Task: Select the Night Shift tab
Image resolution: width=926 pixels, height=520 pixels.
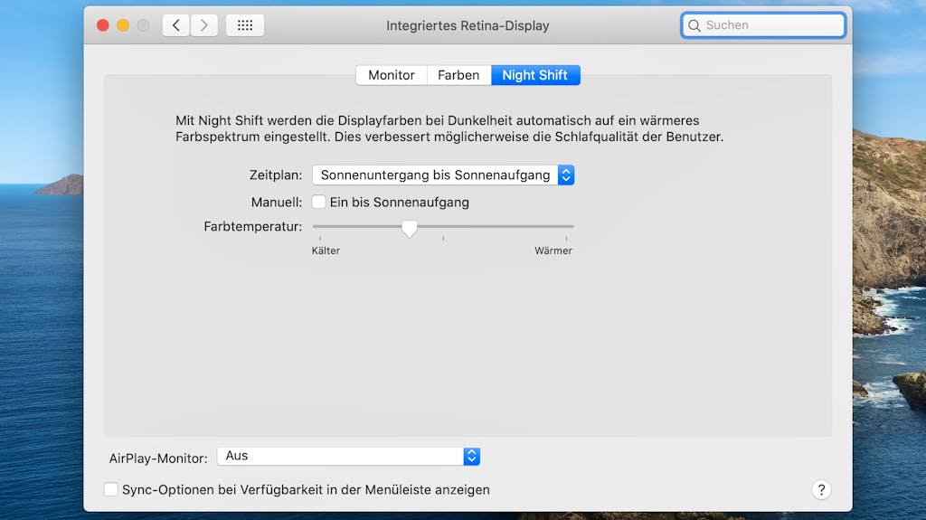Action: (535, 75)
